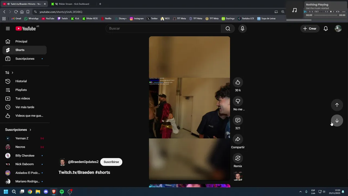Open the account avatar menu

coord(338,29)
